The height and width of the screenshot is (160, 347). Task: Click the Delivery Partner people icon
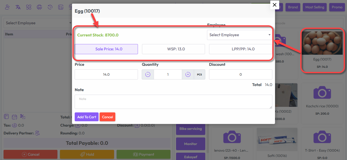click(37, 133)
